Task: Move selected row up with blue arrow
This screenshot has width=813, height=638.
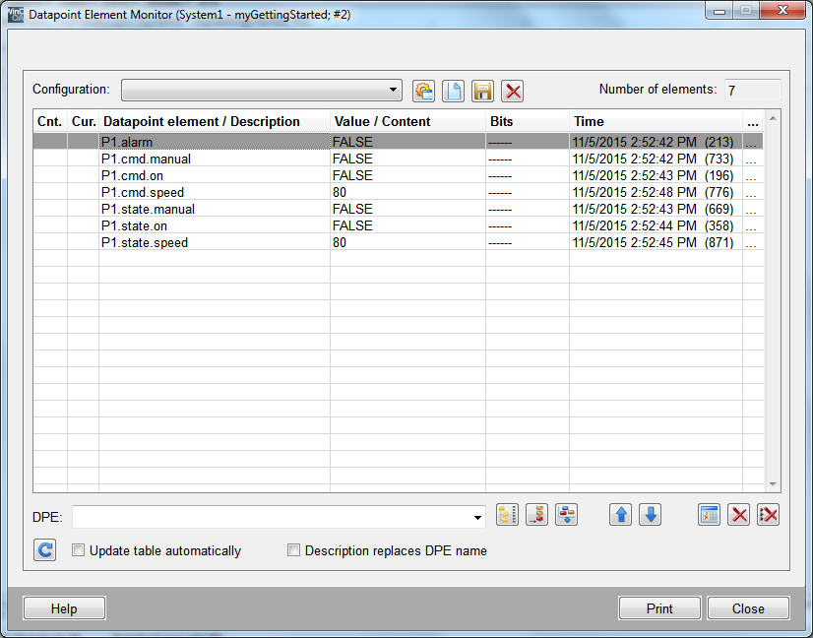Action: point(620,515)
